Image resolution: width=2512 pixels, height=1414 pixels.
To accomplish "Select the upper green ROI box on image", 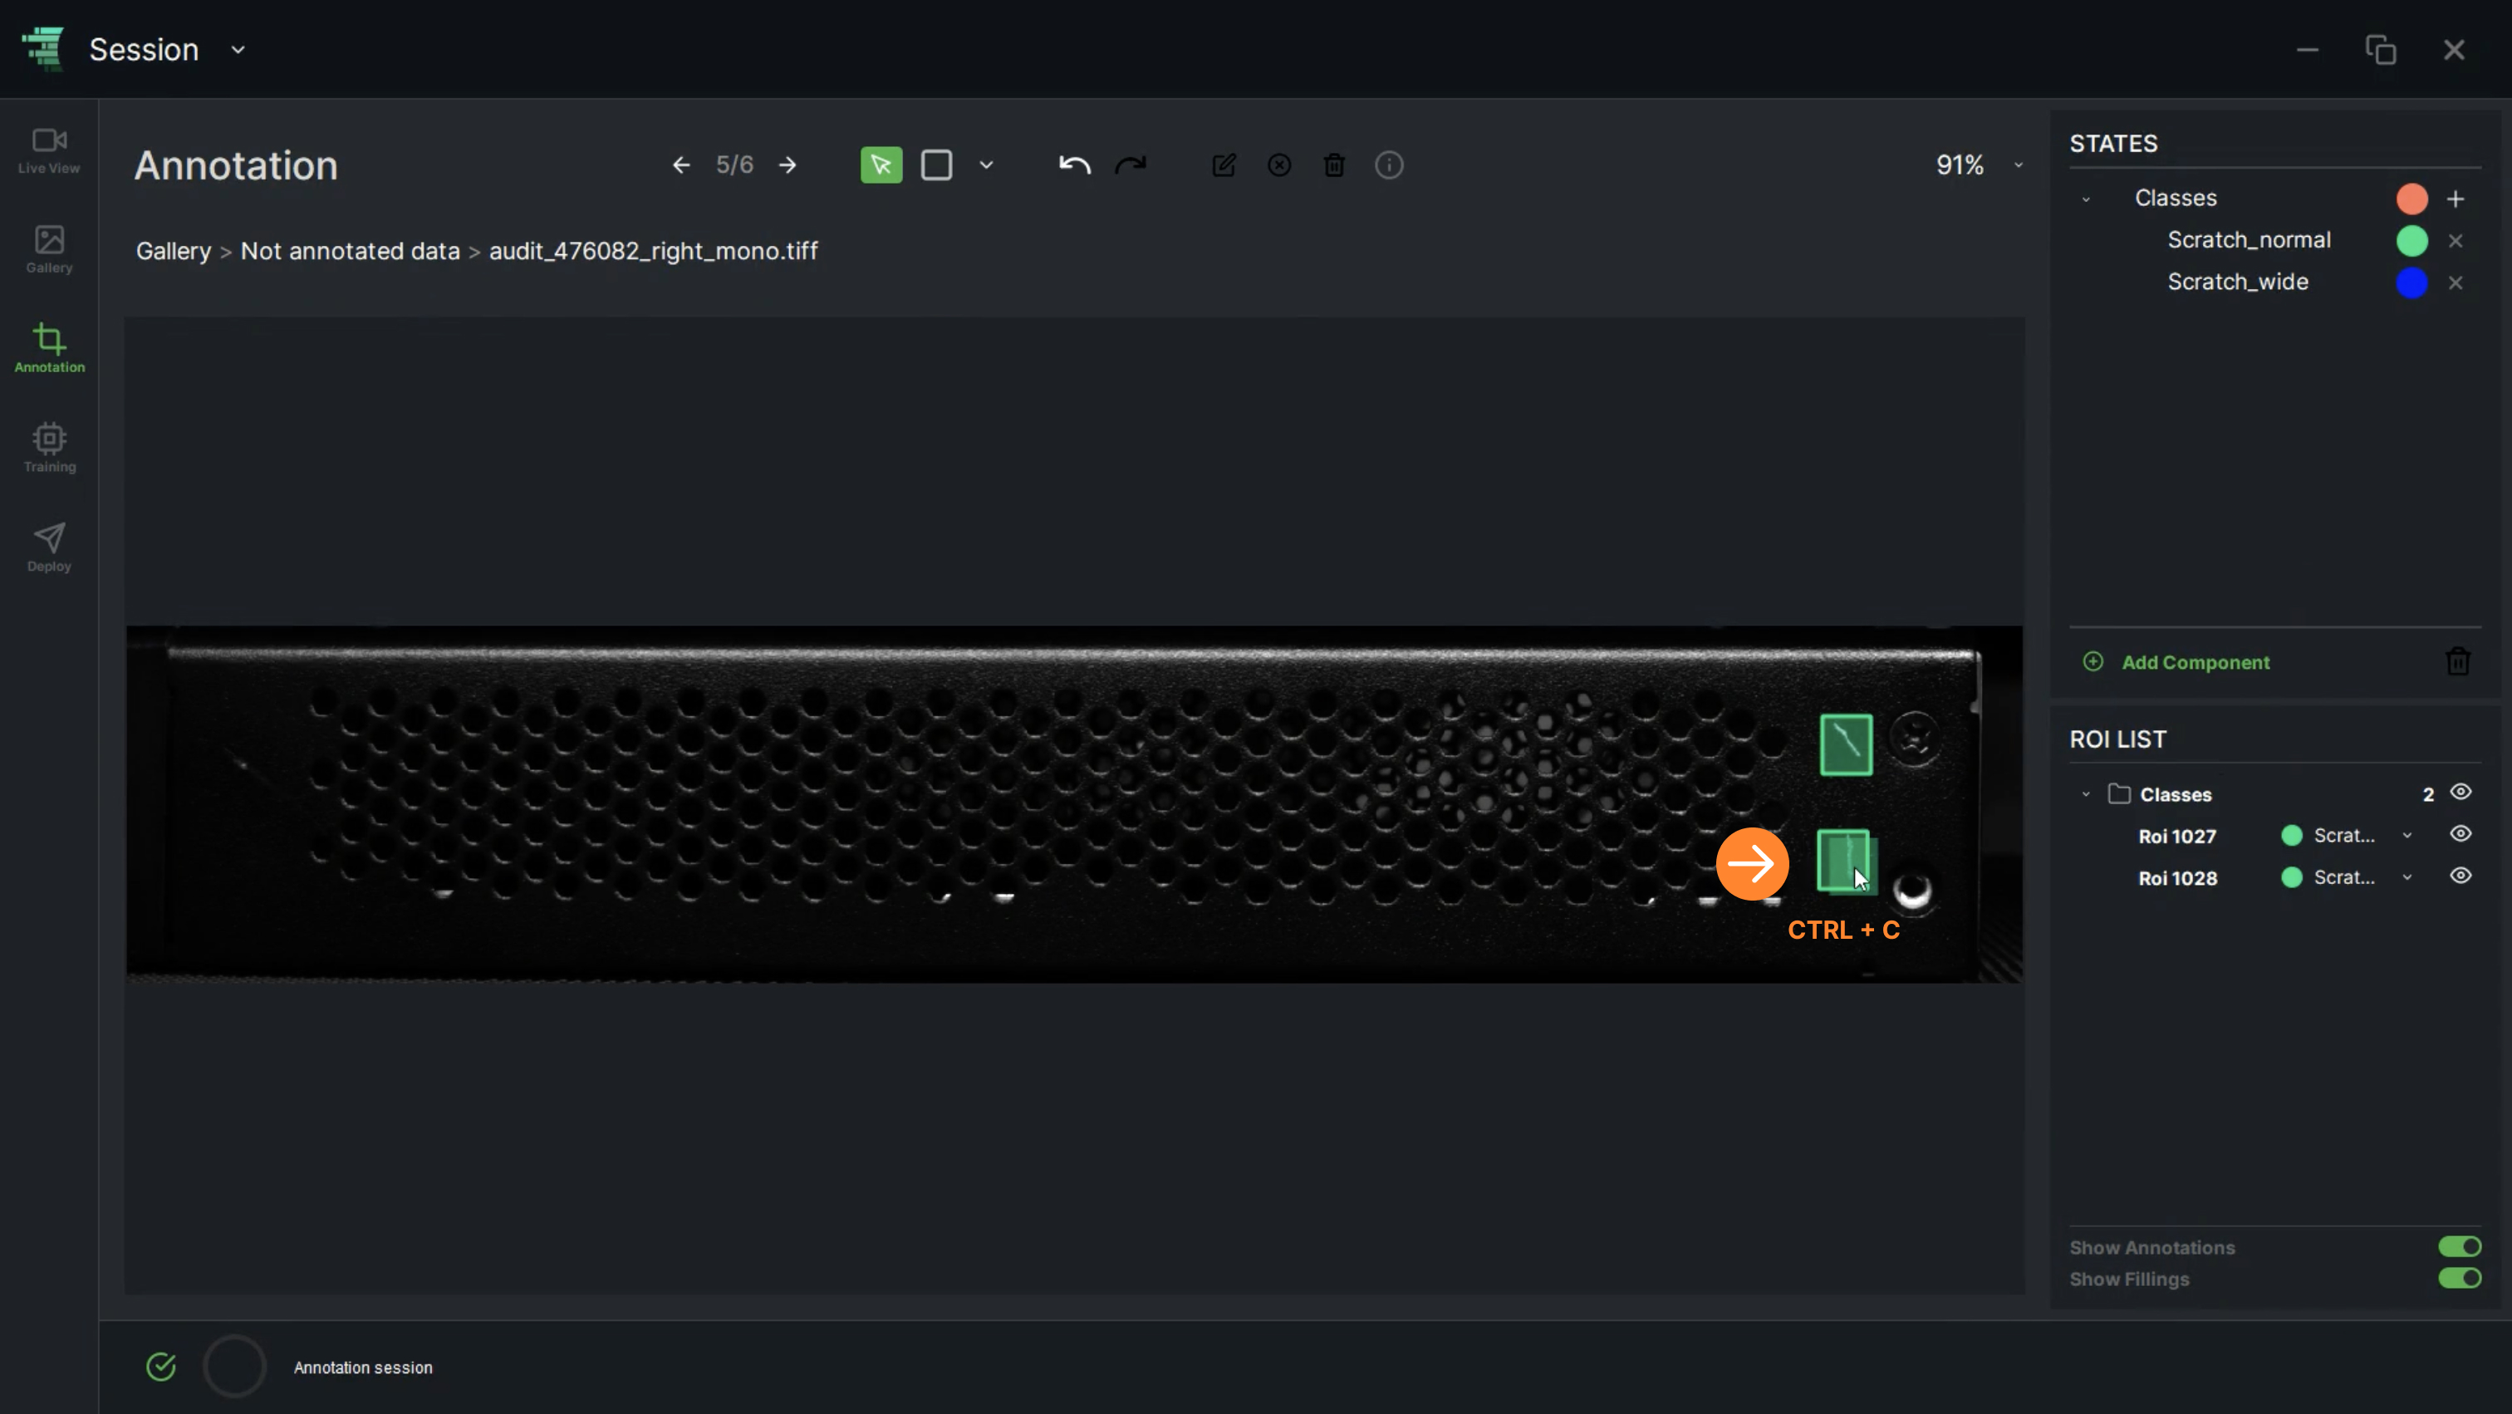I will click(1846, 745).
